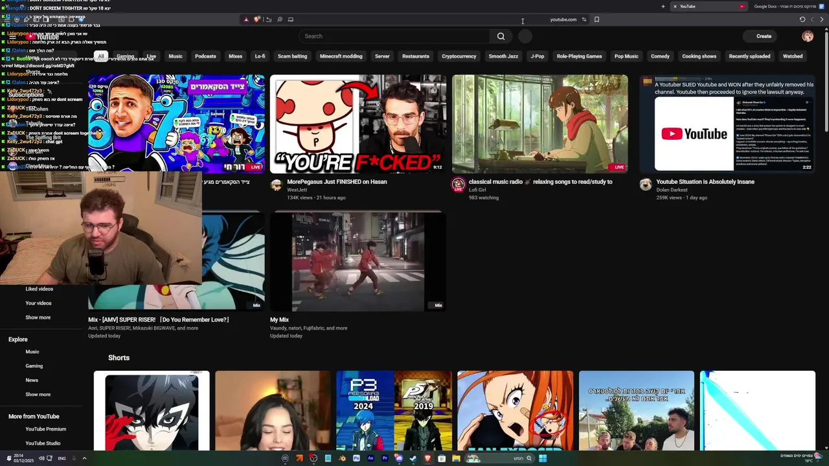This screenshot has height=466, width=829.
Task: Open Your videos in sidebar
Action: (38, 303)
